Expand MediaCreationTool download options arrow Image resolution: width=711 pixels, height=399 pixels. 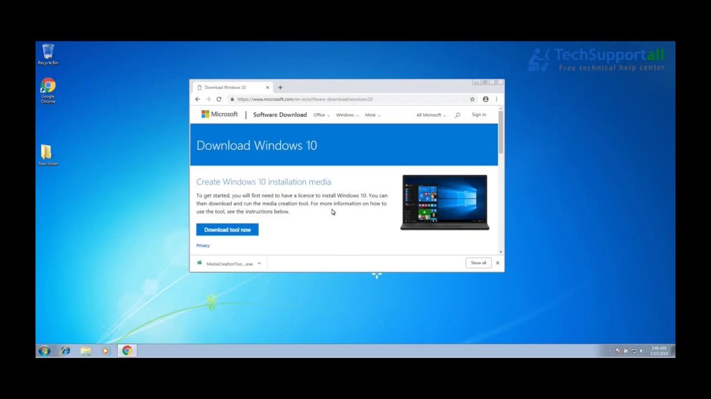point(259,264)
